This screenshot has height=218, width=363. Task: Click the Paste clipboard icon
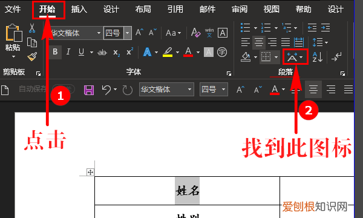13,33
